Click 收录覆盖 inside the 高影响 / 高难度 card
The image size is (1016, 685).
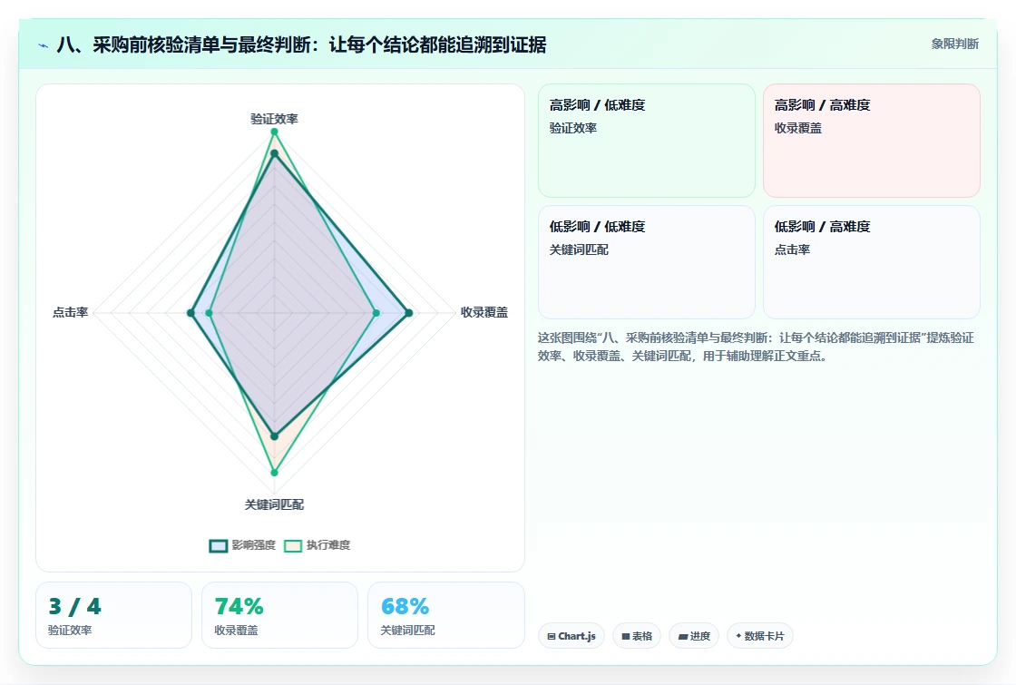(797, 128)
